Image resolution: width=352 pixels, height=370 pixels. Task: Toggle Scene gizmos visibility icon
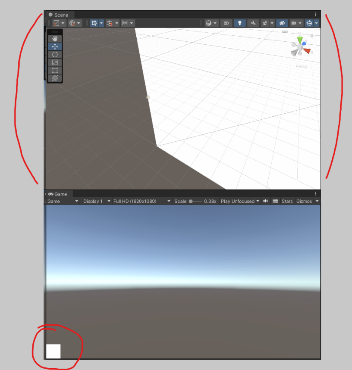click(x=309, y=23)
